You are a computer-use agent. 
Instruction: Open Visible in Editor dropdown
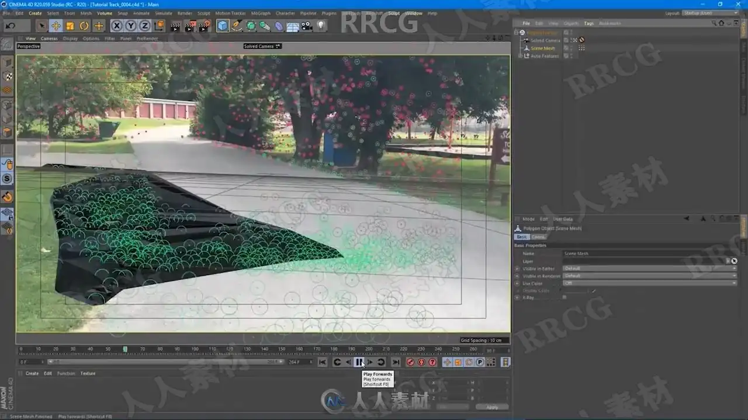(x=650, y=268)
